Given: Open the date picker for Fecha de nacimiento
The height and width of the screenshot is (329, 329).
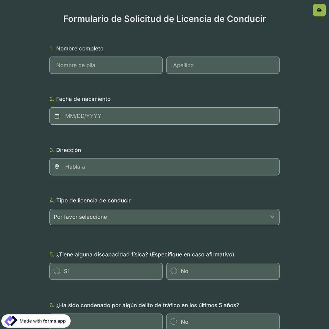Looking at the screenshot, I should pyautogui.click(x=164, y=116).
